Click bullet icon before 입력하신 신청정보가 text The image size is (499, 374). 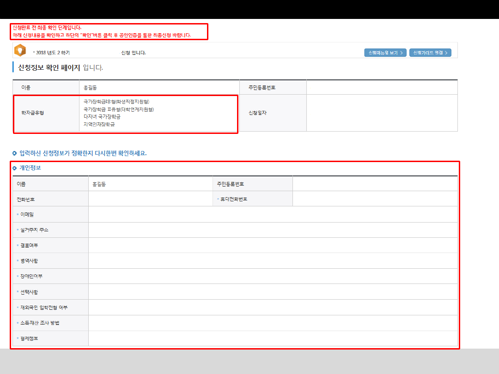15,153
